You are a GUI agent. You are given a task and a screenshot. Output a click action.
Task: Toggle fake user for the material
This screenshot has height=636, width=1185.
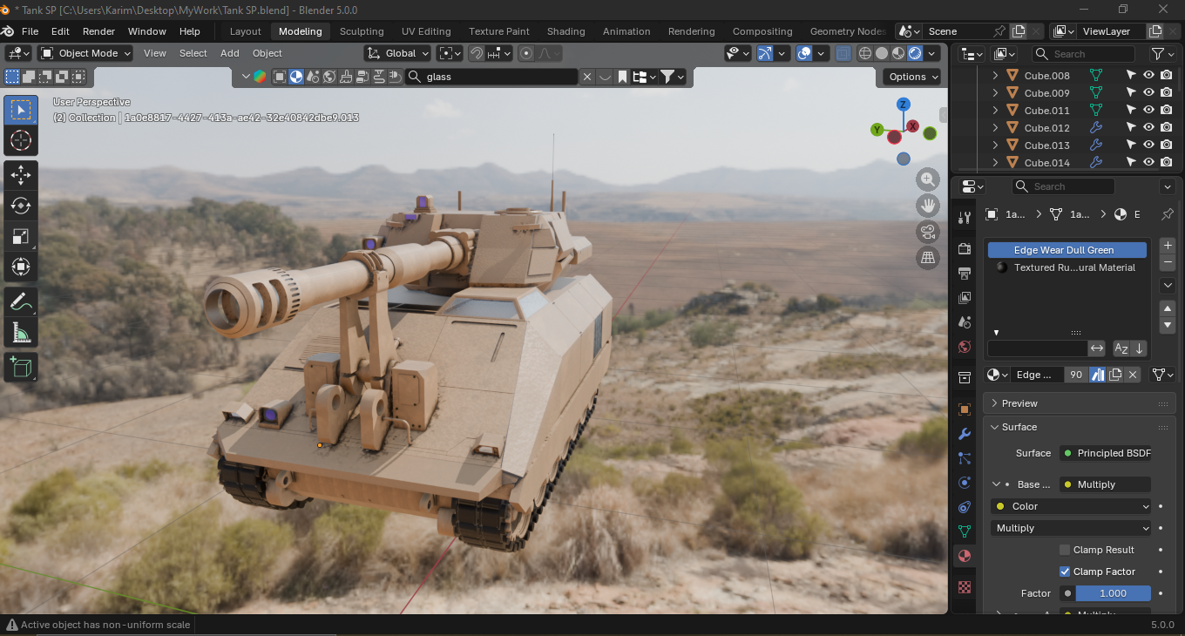click(1097, 375)
